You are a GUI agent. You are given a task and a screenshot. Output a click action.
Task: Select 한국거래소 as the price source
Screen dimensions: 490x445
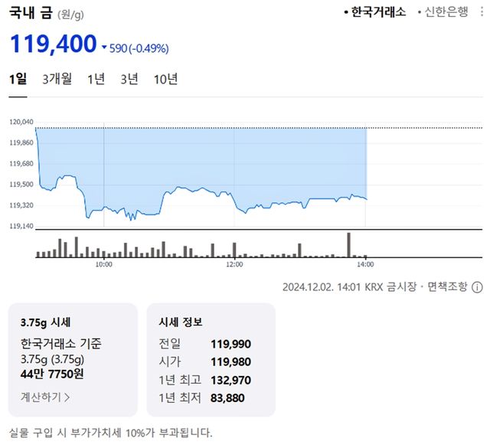pyautogui.click(x=380, y=12)
